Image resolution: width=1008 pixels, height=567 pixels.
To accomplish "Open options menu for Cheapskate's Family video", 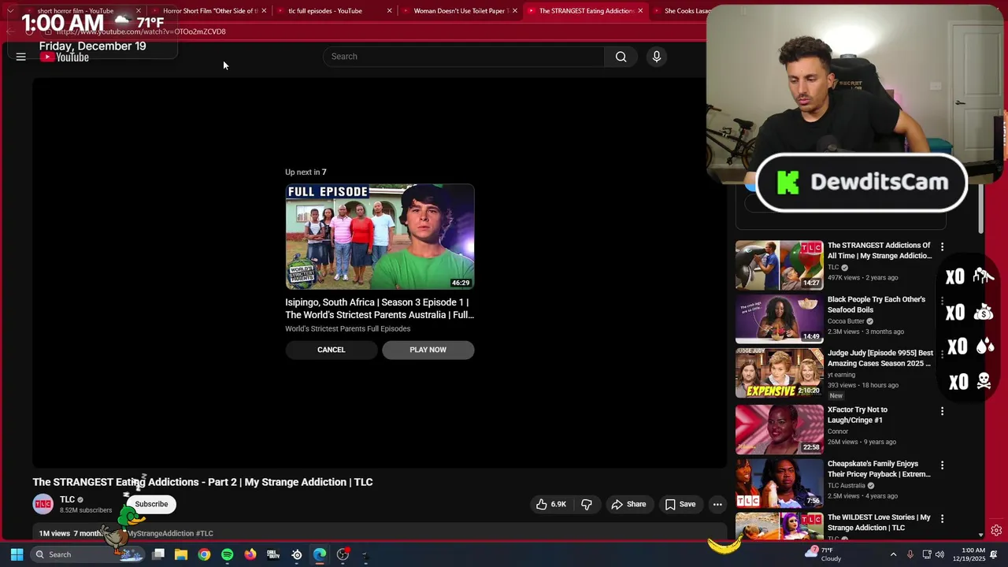I will [942, 465].
